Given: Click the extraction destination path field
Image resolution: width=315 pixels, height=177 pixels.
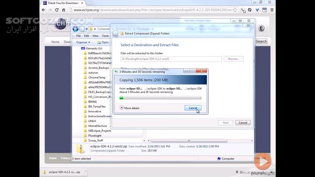Looking at the screenshot, I should (x=171, y=59).
